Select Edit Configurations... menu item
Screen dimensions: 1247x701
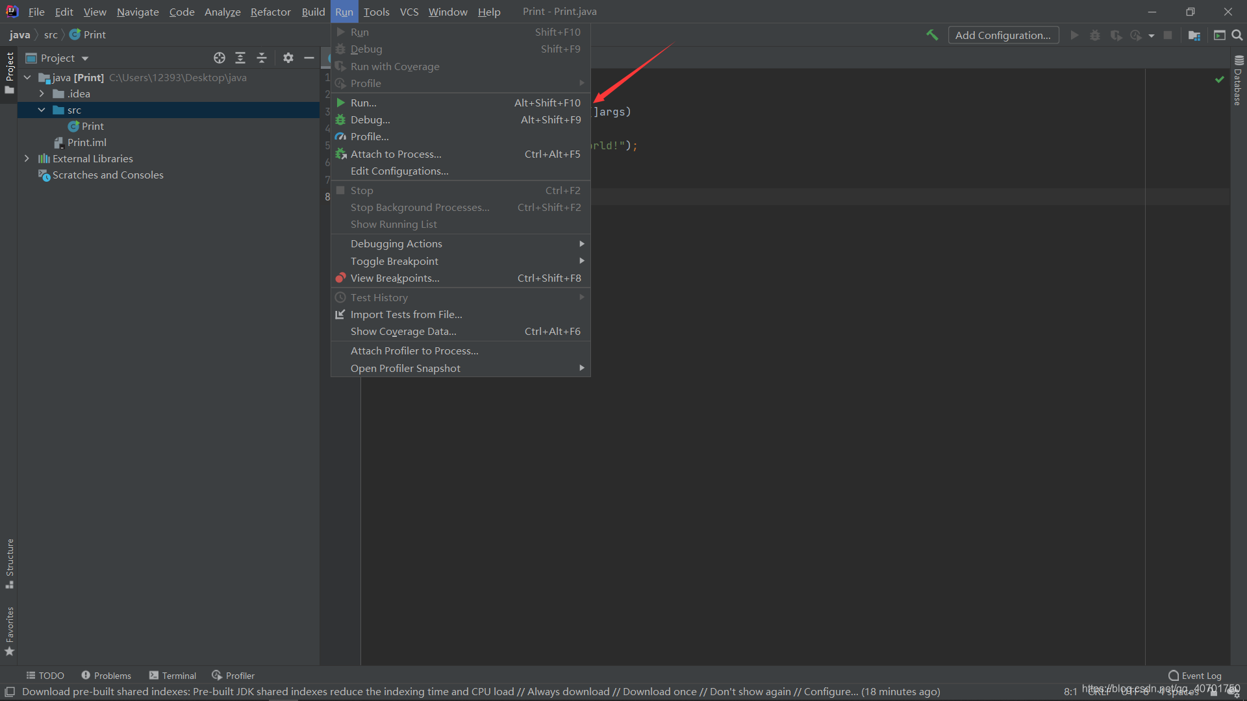[x=399, y=171]
